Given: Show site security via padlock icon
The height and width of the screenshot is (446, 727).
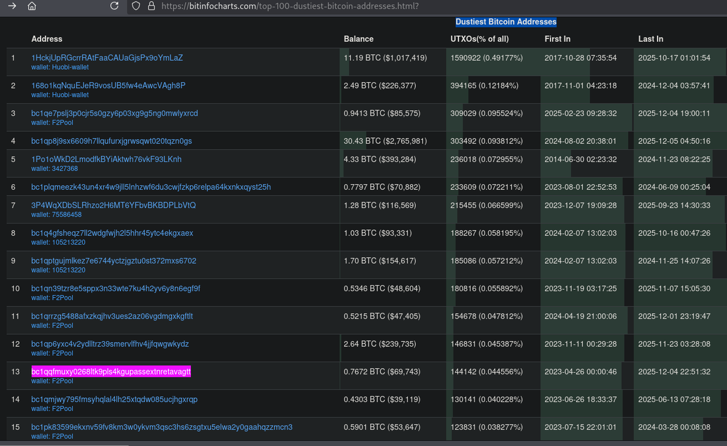Looking at the screenshot, I should pyautogui.click(x=151, y=6).
